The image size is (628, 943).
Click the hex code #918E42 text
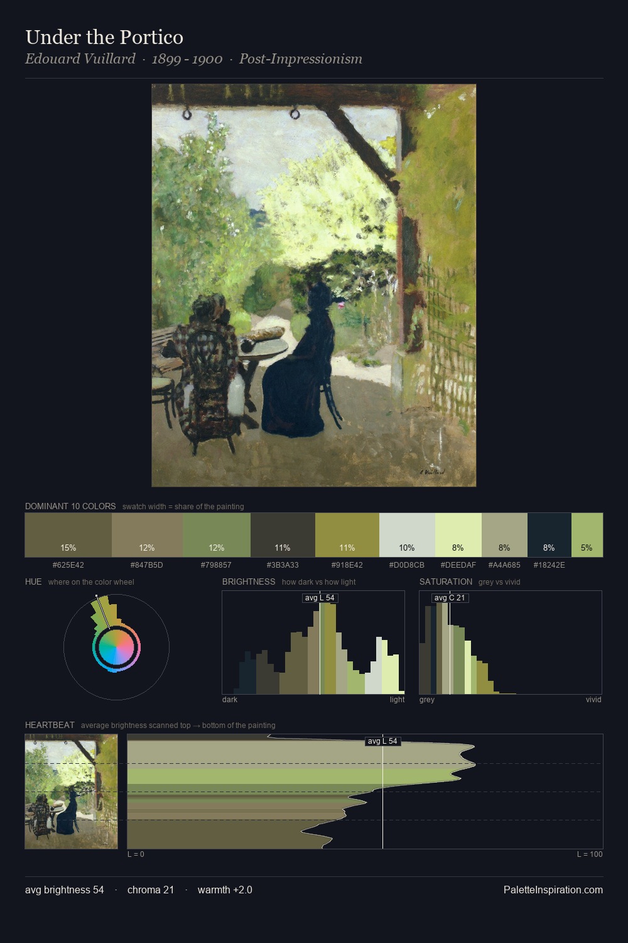point(347,565)
